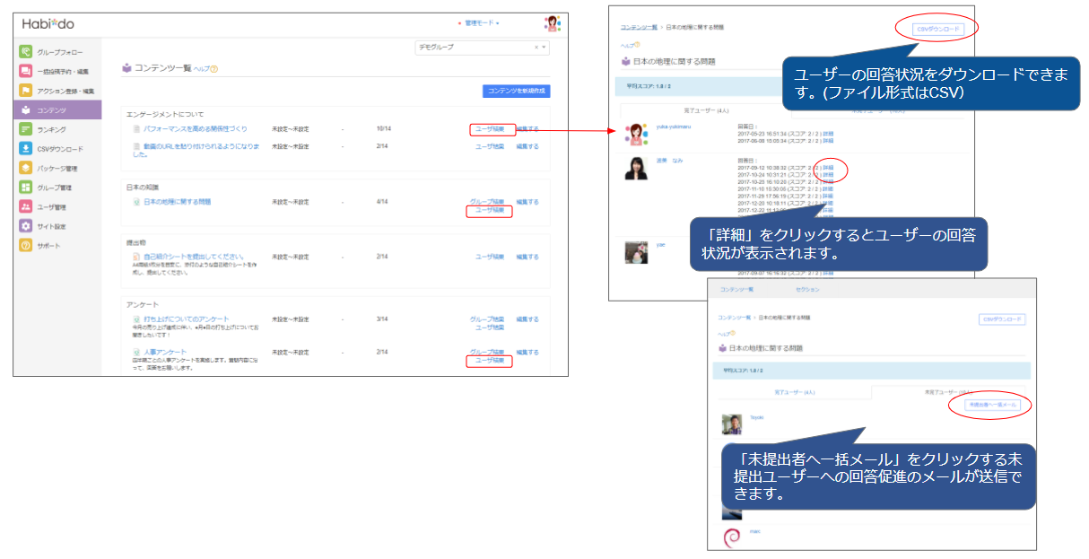Open the デモグループ group selector
Screen dimensions: 1089x559
click(482, 47)
